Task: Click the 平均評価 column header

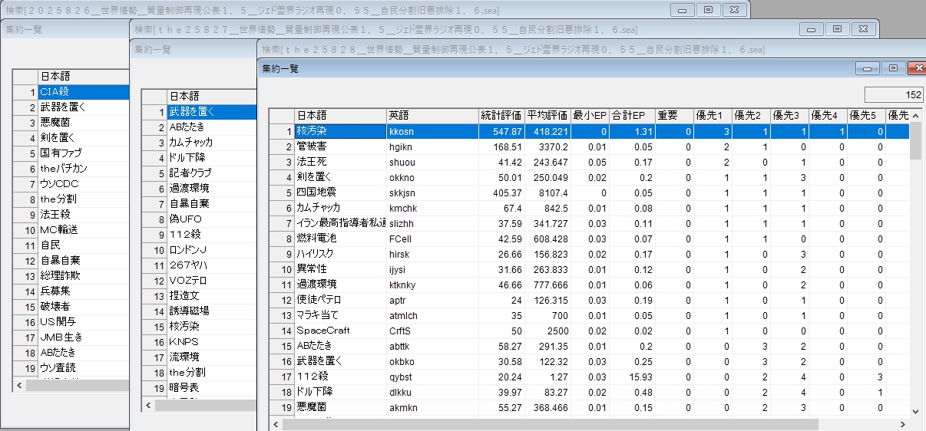Action: [x=547, y=116]
